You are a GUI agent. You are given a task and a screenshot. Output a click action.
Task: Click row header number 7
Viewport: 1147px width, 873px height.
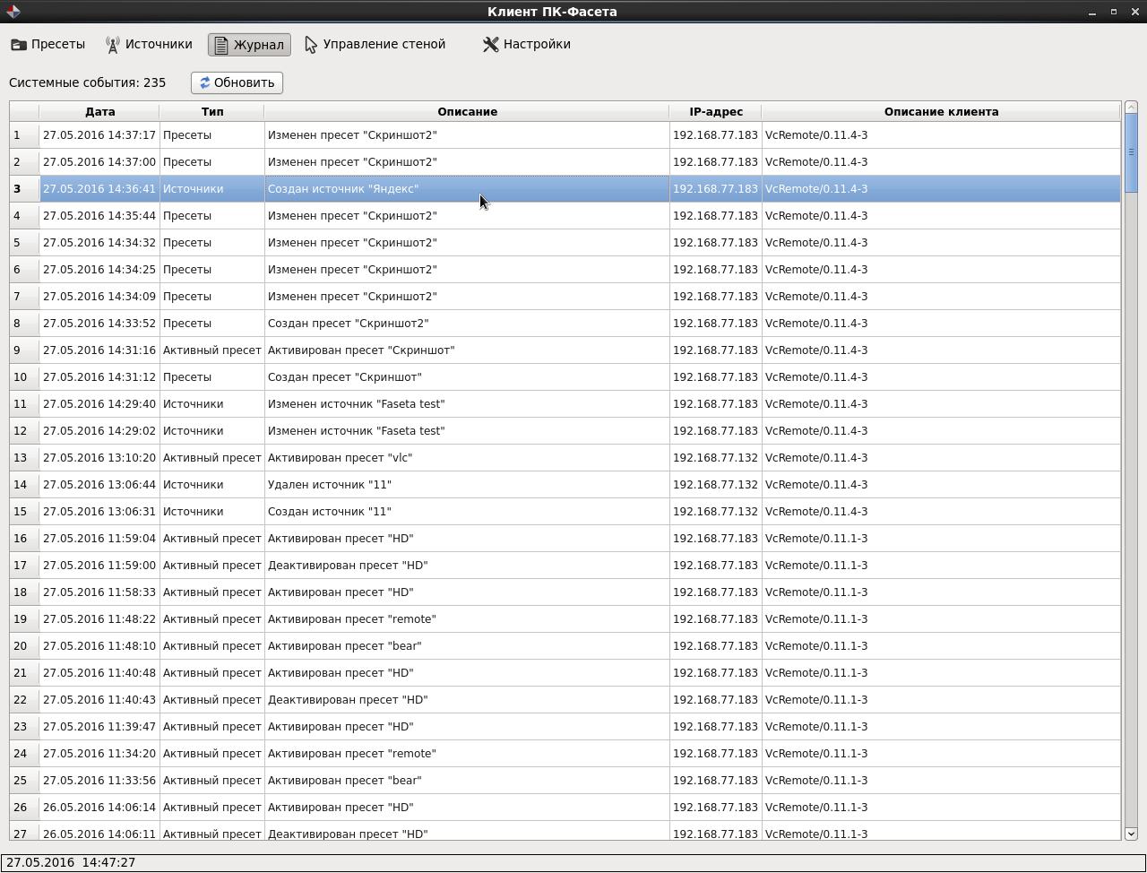click(24, 297)
